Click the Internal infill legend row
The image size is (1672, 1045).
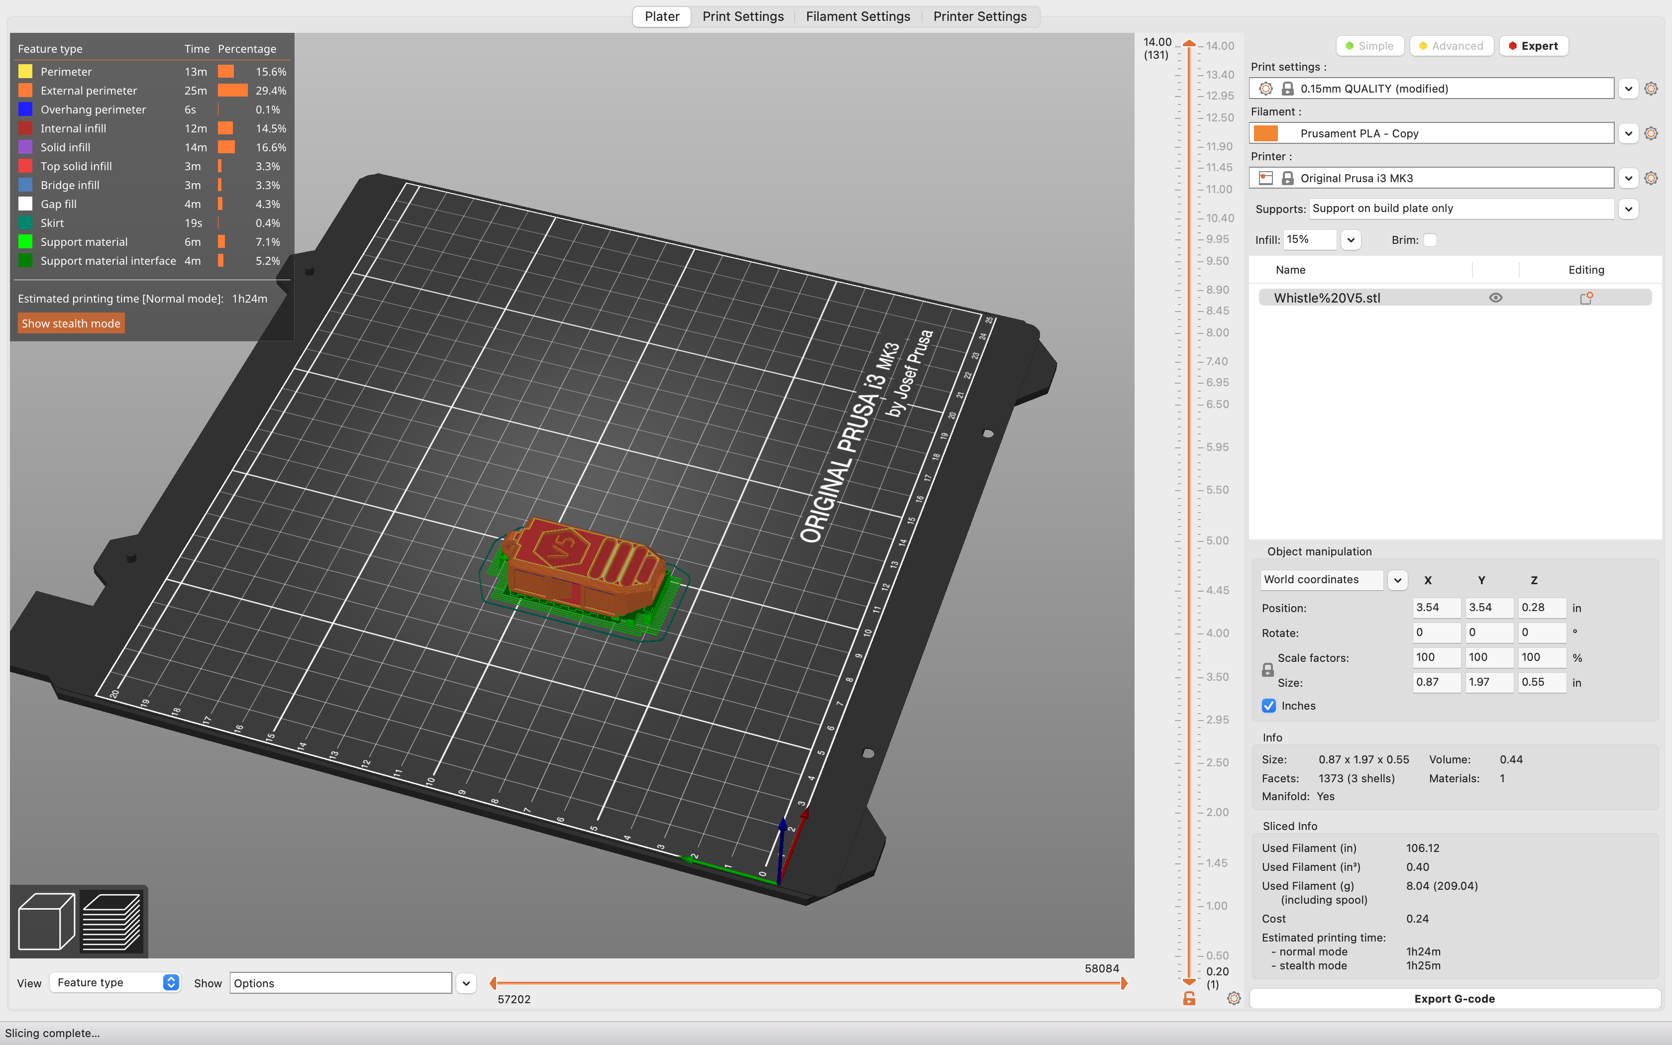tap(152, 128)
